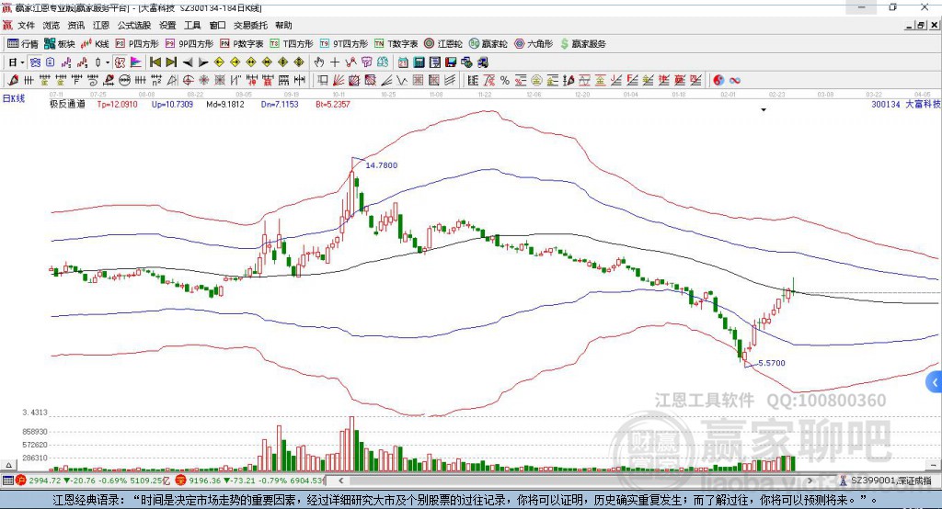
Task: Open the 赢家轮 wheel tool
Action: 488,44
